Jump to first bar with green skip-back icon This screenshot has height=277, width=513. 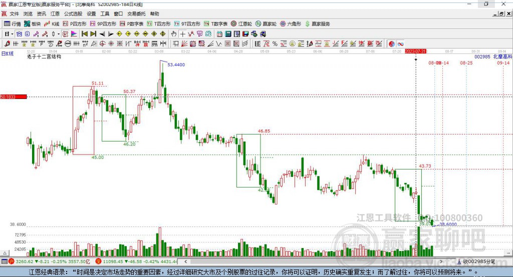tap(84, 34)
